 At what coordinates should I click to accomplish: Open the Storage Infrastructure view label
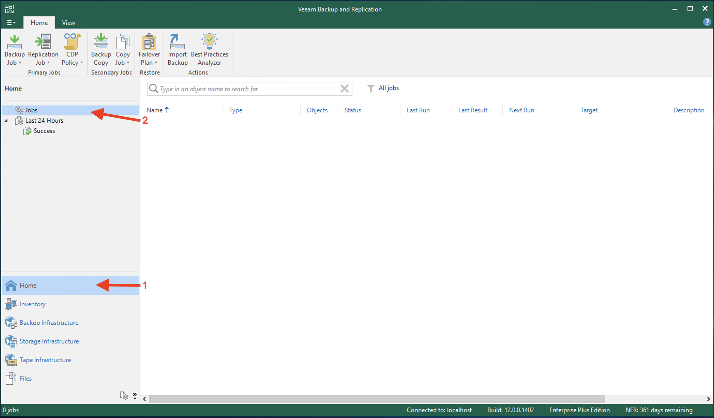[49, 341]
